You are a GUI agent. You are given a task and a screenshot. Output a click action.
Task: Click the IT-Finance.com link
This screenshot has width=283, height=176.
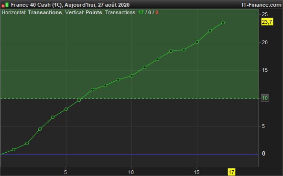point(261,5)
